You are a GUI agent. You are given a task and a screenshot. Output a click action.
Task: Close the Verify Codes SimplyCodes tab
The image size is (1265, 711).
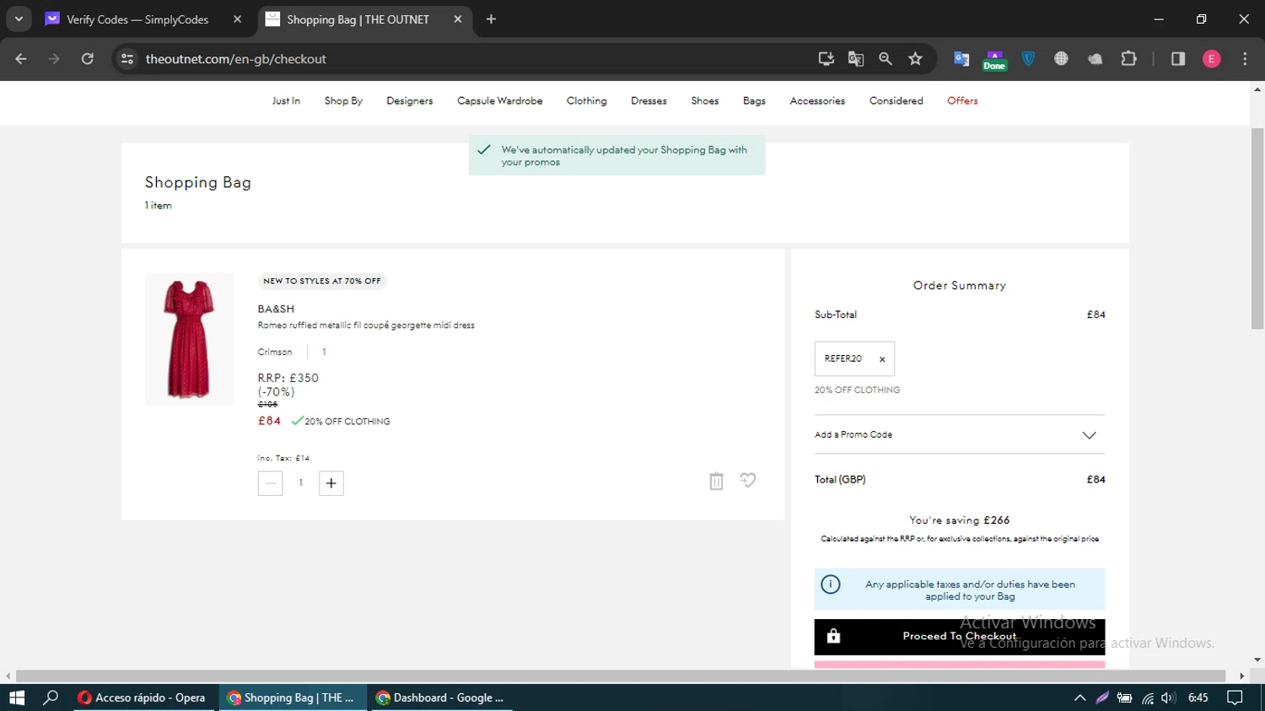pos(237,19)
